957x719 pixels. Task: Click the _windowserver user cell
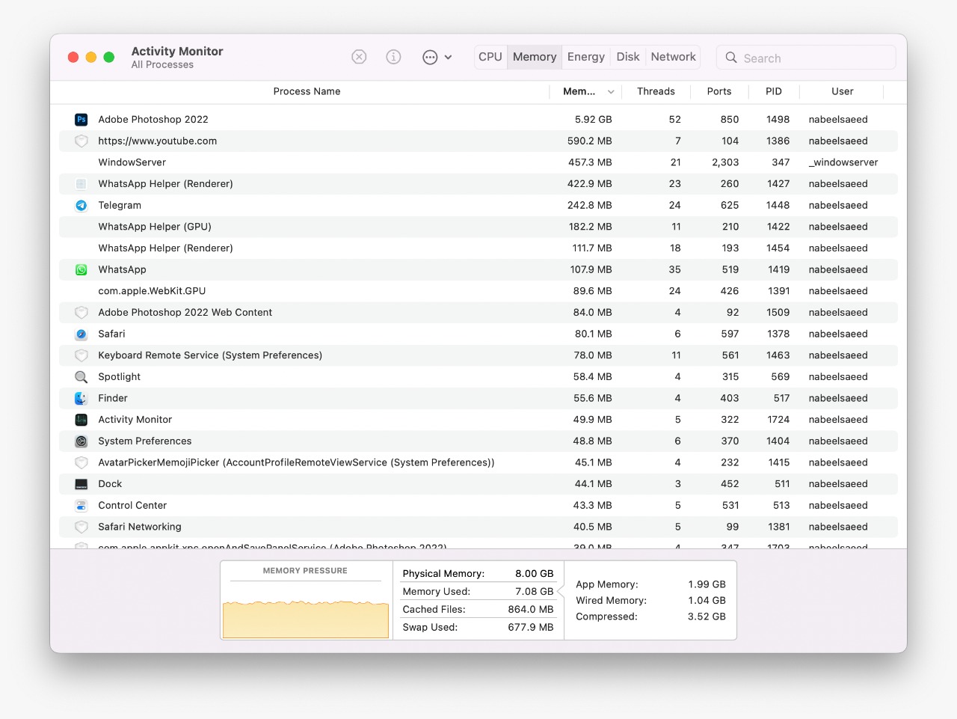pos(843,162)
